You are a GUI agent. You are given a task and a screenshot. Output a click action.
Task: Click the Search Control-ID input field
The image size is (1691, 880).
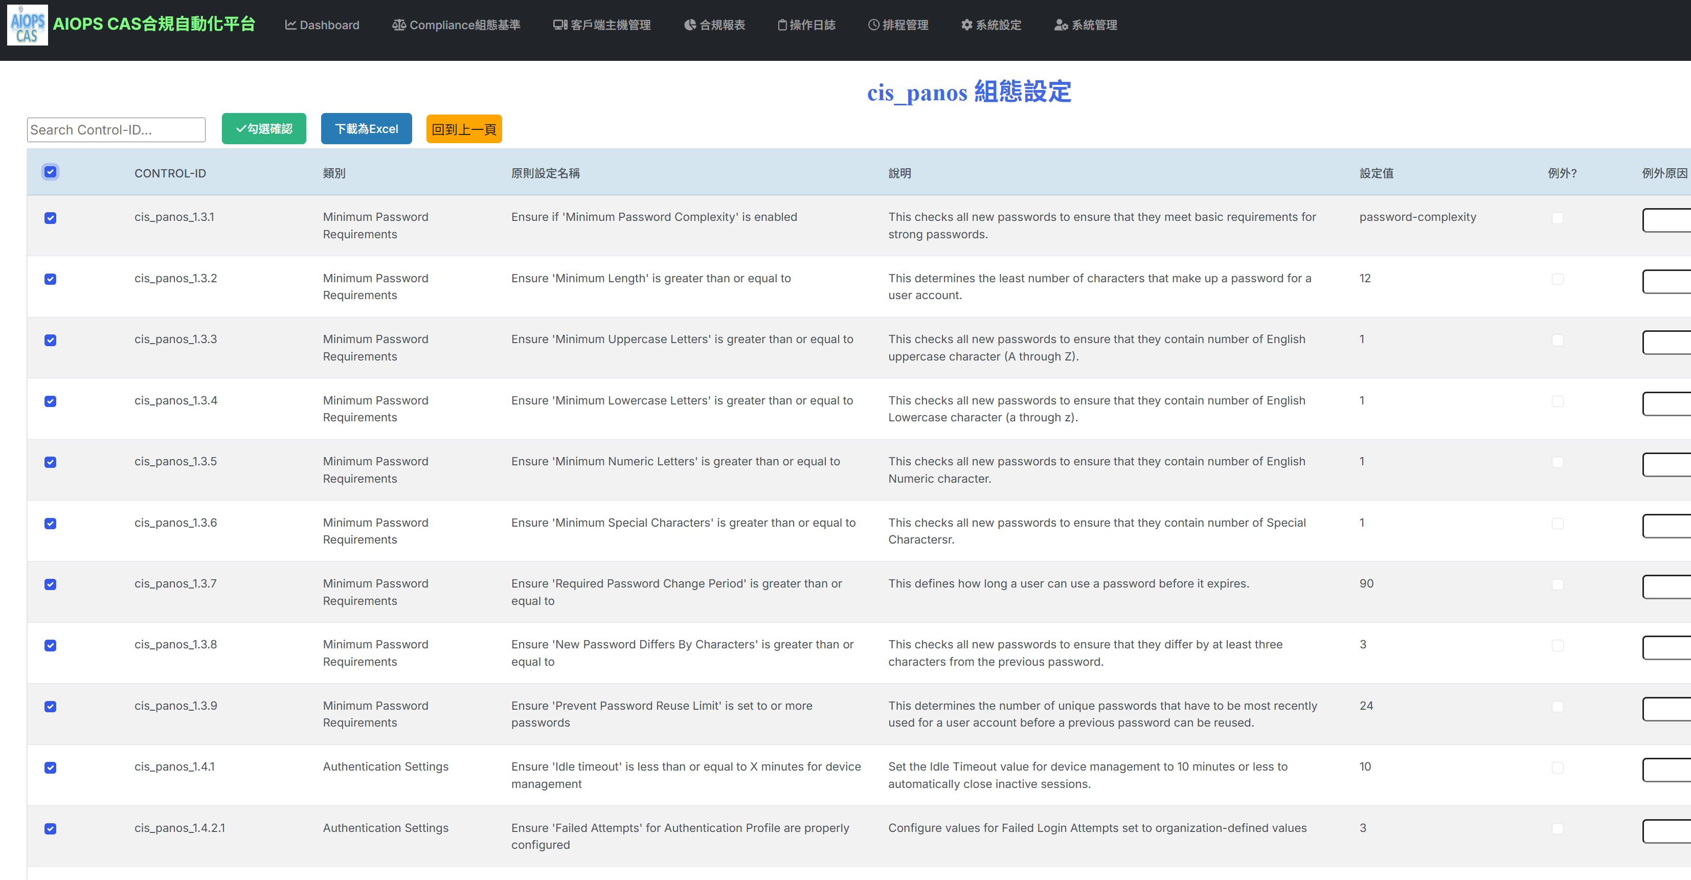[x=116, y=130]
